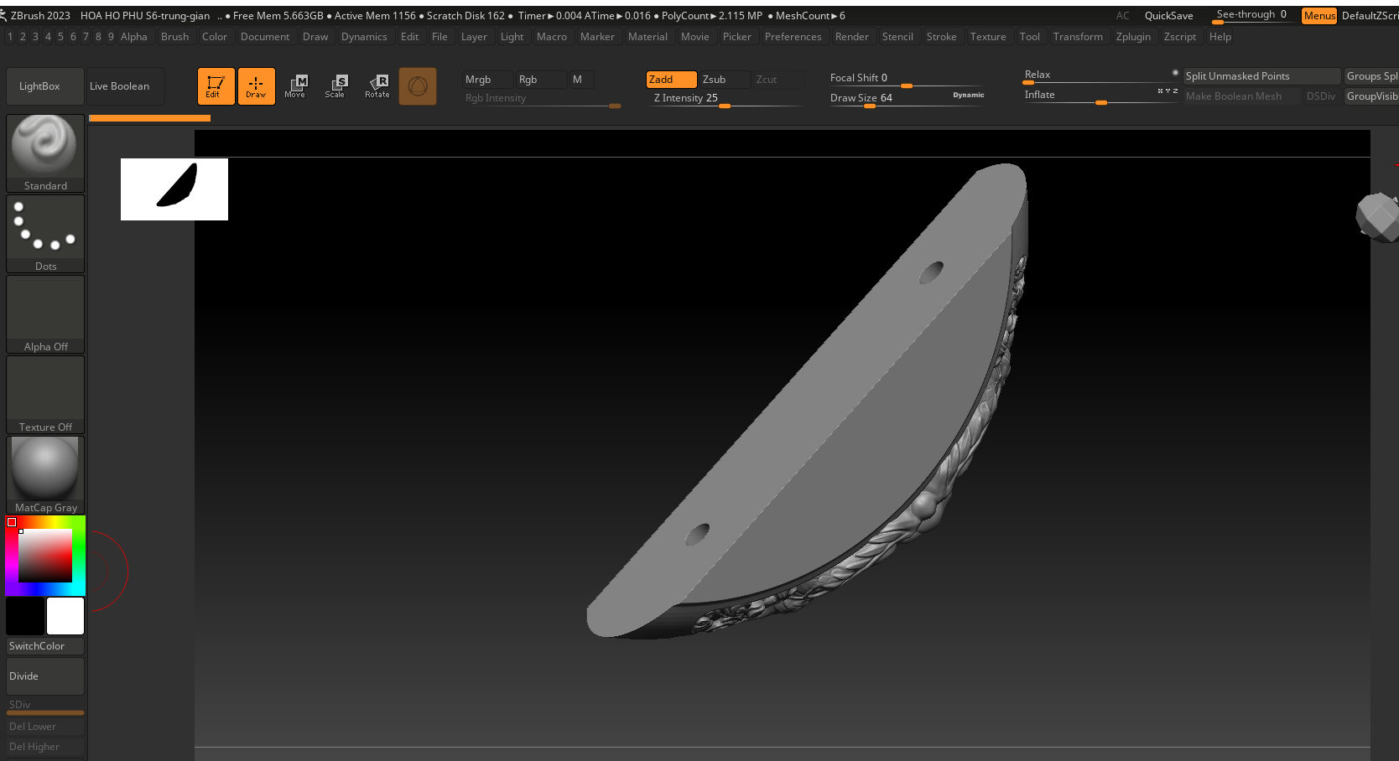Enable Zsub sculpting mode
The height and width of the screenshot is (761, 1399).
tap(723, 80)
